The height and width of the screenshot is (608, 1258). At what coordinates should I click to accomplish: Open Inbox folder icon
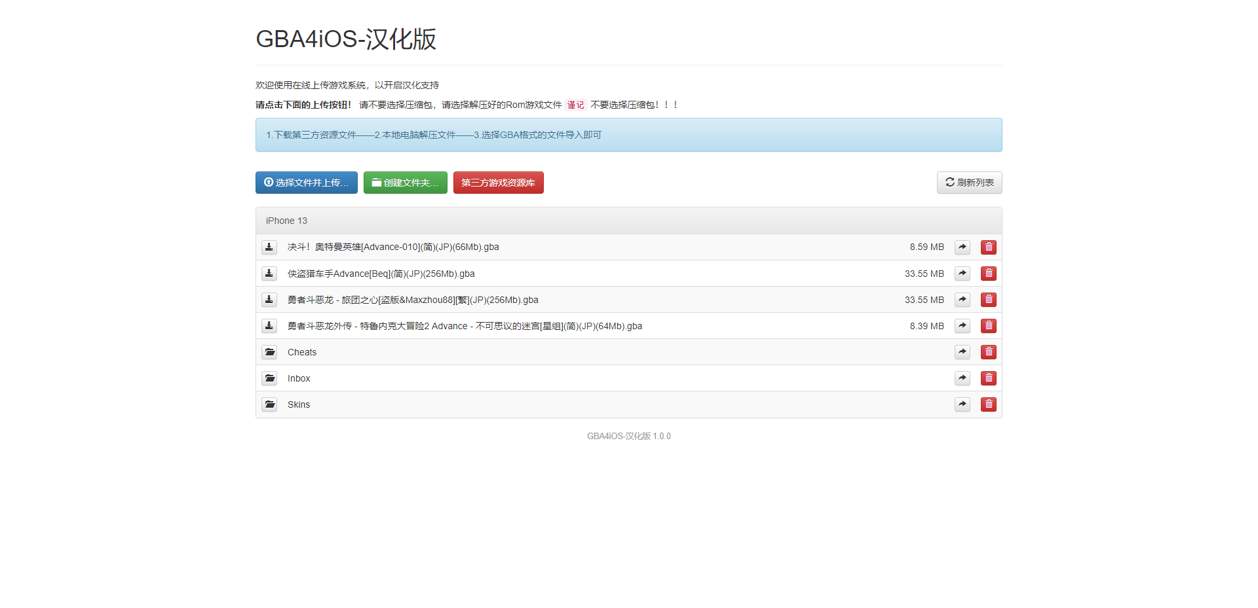pyautogui.click(x=269, y=378)
